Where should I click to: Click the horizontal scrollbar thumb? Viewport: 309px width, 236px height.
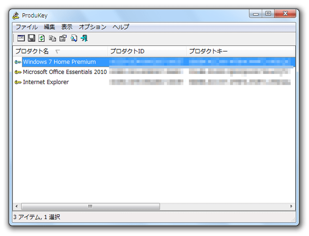pyautogui.click(x=91, y=206)
